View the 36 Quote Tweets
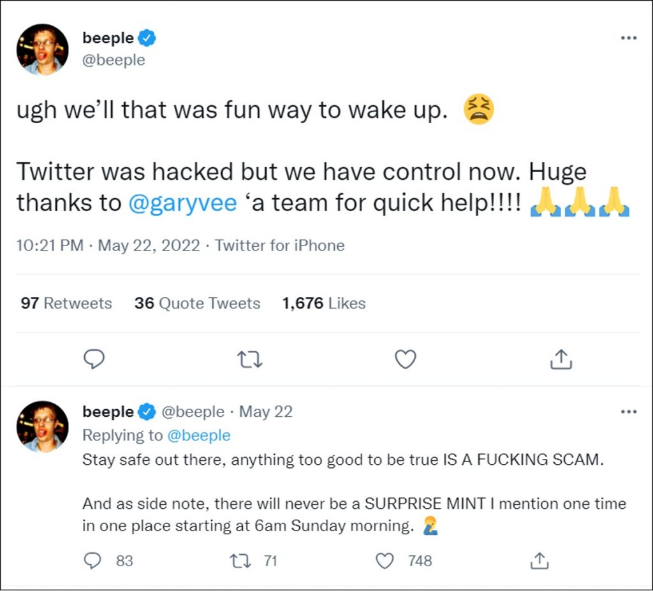The height and width of the screenshot is (591, 653). coord(197,303)
